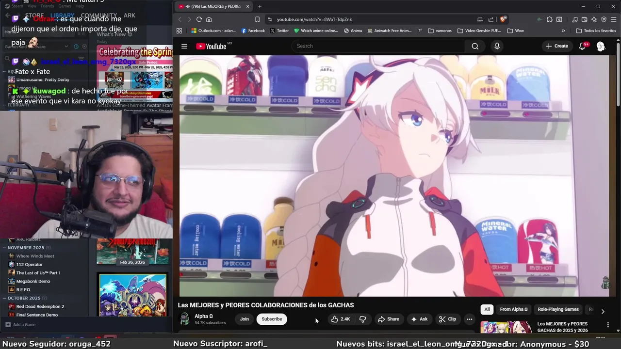Join Alpha Ω channel membership
621x349 pixels.
tap(245, 319)
